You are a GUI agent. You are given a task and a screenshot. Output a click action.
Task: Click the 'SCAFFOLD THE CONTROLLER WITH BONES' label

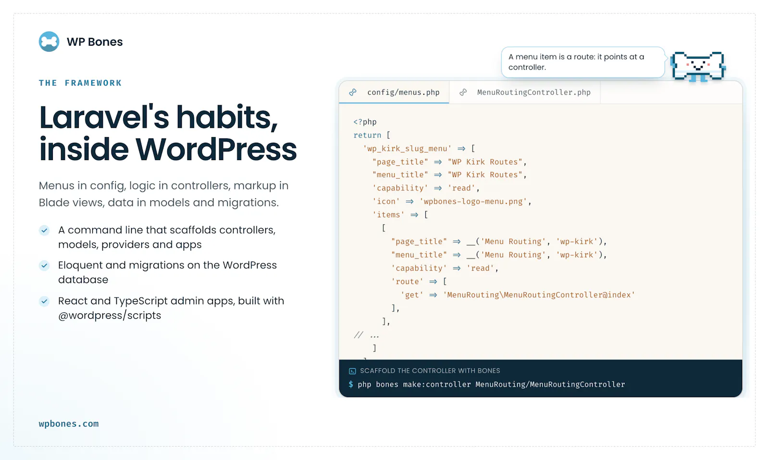click(x=430, y=371)
